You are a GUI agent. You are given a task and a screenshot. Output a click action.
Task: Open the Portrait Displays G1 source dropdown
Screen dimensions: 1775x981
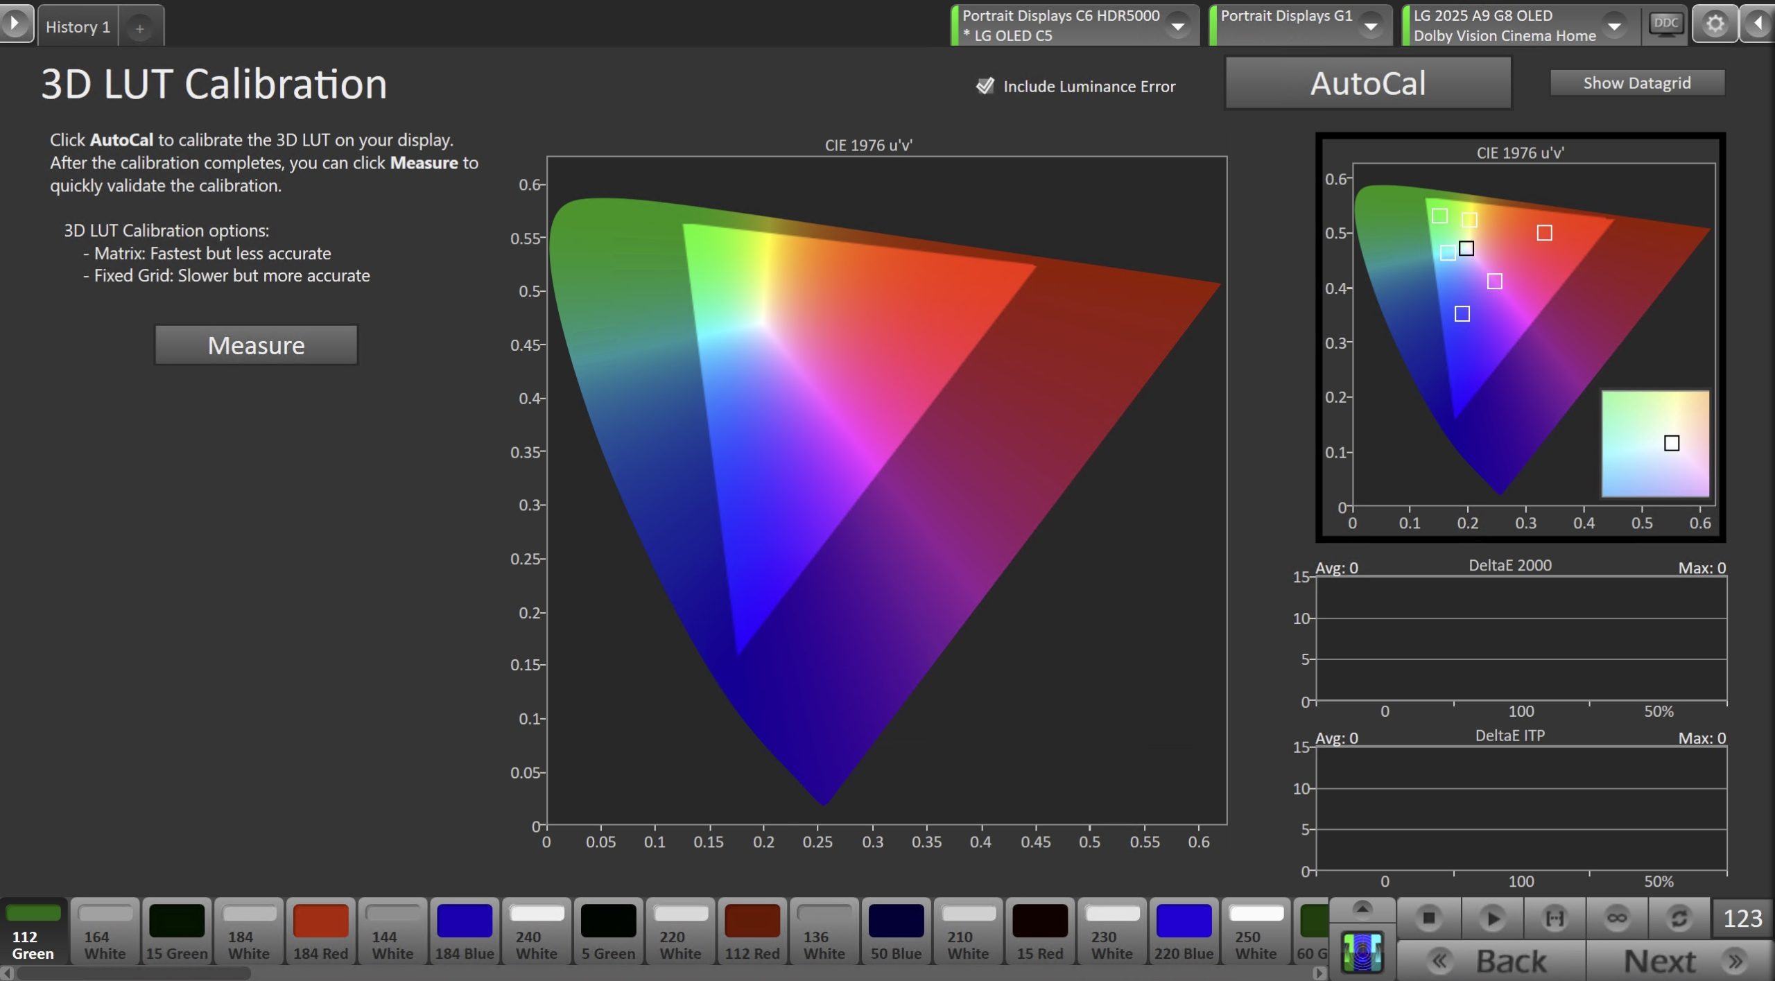click(x=1370, y=26)
